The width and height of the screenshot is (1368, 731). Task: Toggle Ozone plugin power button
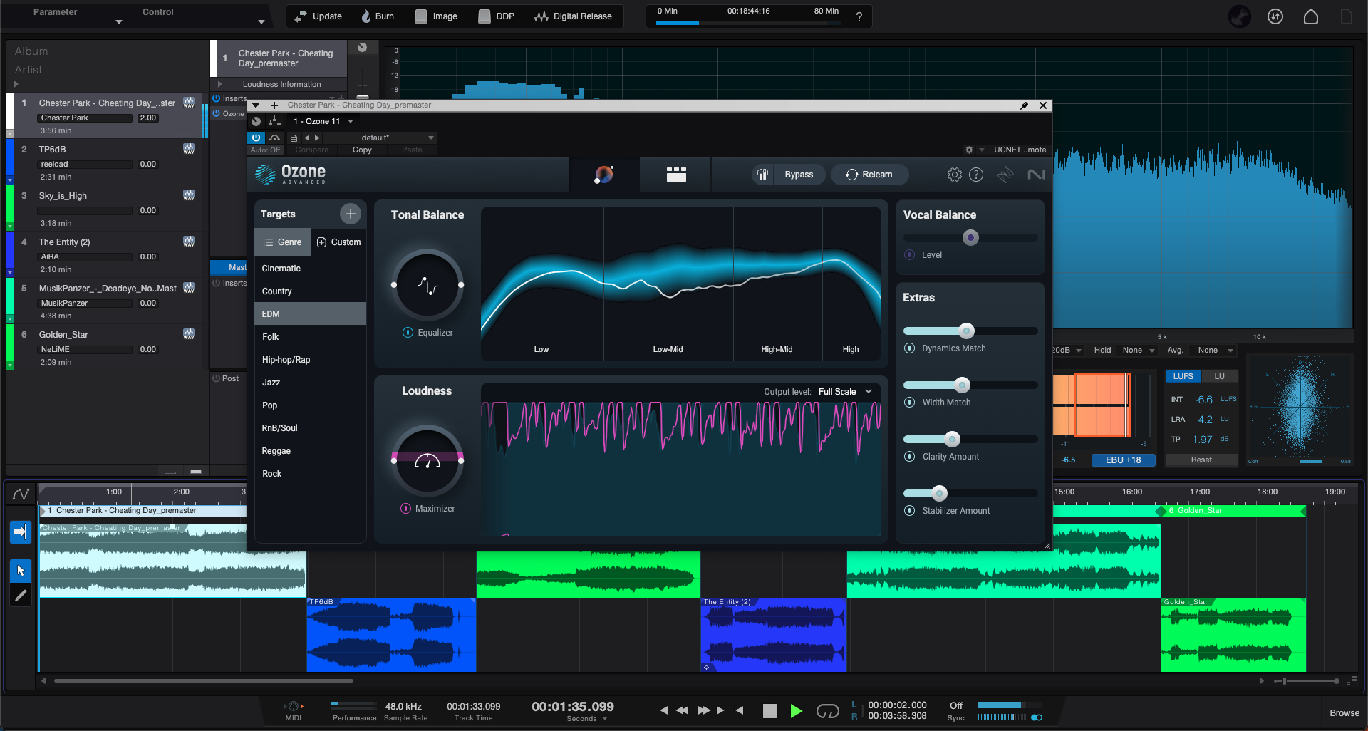pos(256,138)
